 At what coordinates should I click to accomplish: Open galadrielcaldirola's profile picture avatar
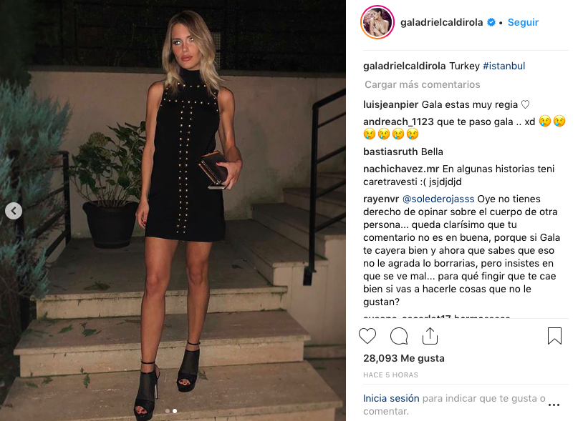377,22
